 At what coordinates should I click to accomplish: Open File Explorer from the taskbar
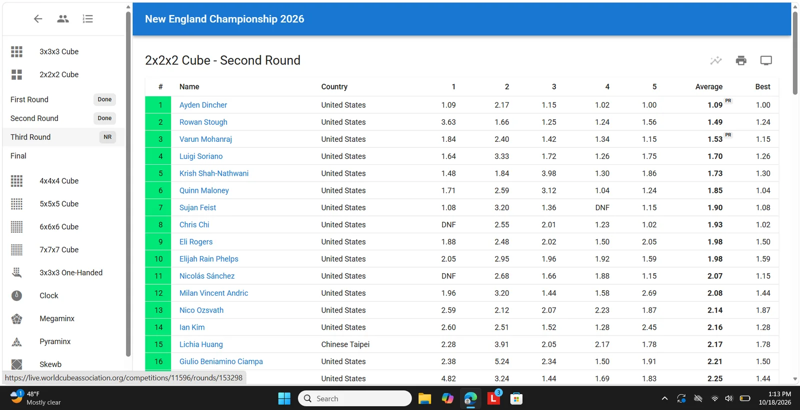tap(424, 399)
